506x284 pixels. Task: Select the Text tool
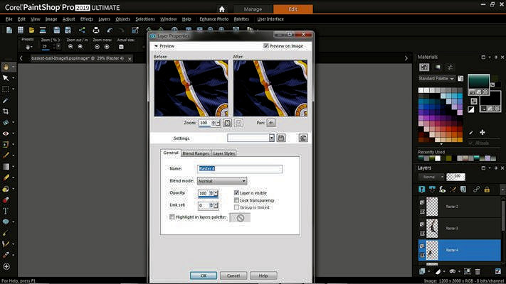(x=6, y=211)
